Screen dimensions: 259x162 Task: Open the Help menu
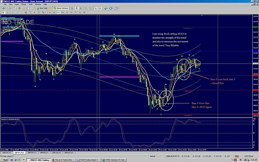(x=45, y=4)
